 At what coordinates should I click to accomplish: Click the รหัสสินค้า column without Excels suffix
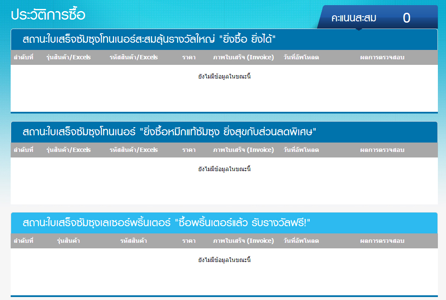click(134, 241)
